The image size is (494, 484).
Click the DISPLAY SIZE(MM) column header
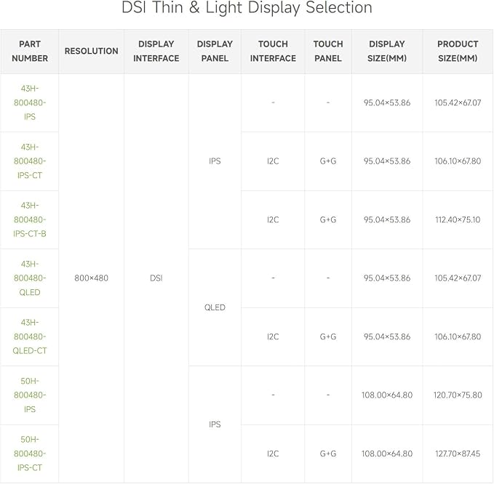tap(387, 52)
